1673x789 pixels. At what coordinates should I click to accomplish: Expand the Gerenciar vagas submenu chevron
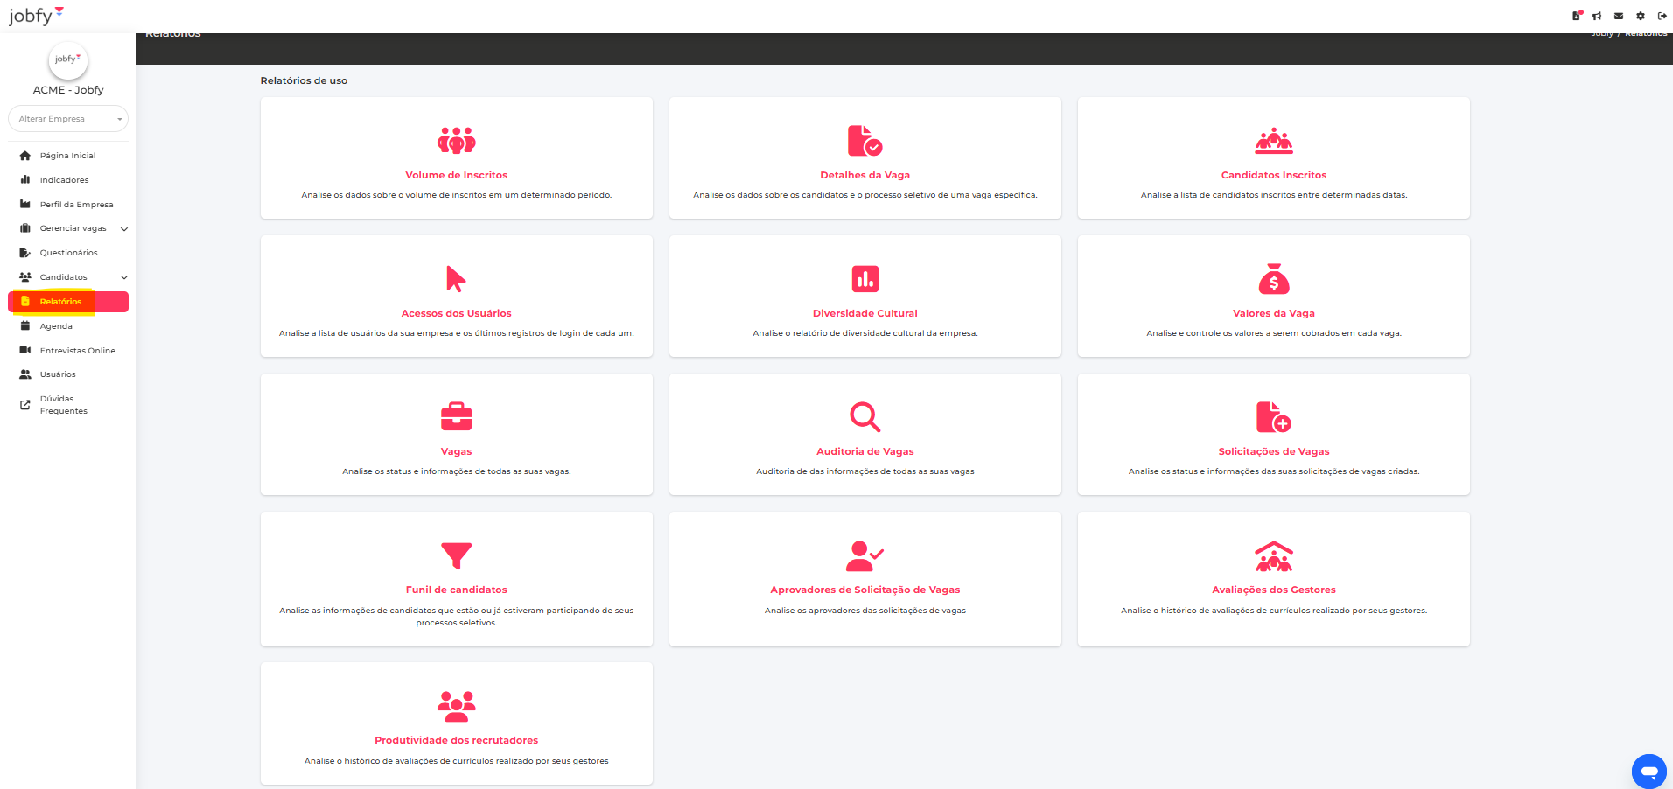pos(124,229)
